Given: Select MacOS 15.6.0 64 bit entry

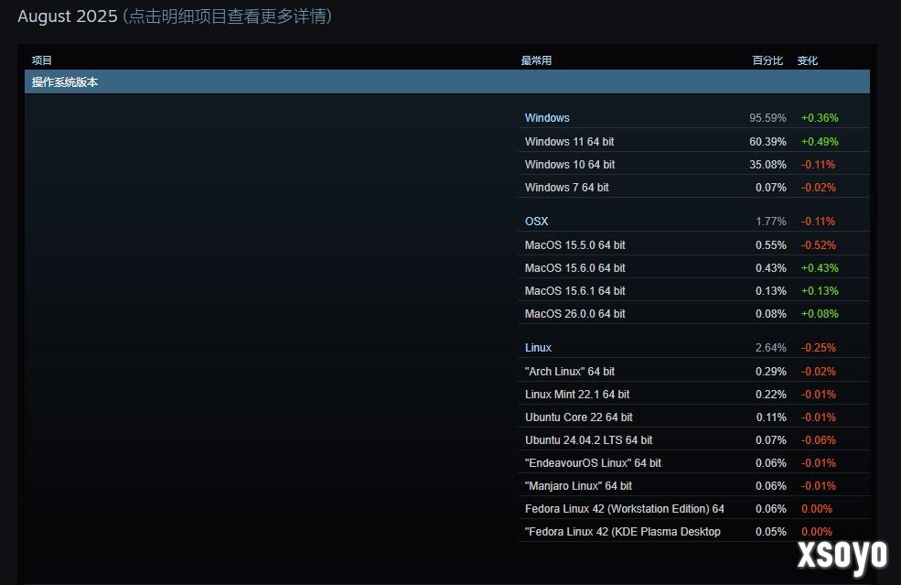Looking at the screenshot, I should [693, 268].
